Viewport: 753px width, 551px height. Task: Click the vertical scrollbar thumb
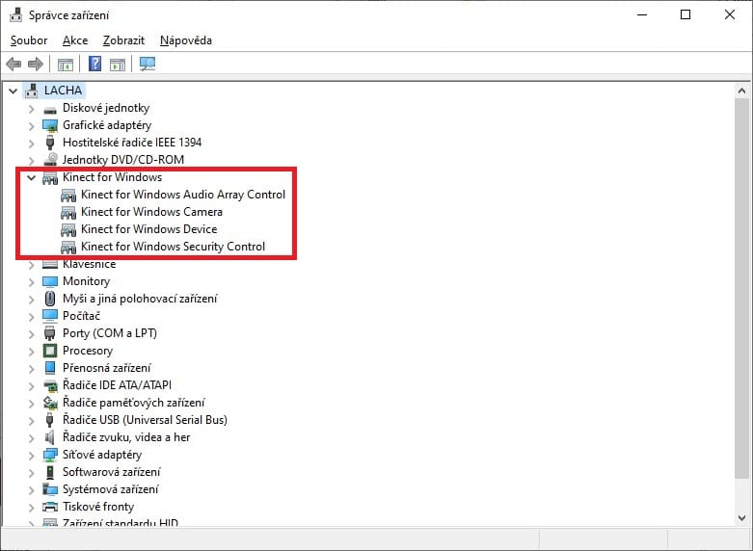tap(742, 288)
